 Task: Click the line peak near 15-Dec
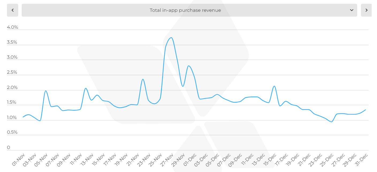[x=274, y=86]
